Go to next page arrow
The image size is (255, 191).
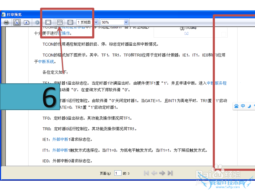point(162,173)
